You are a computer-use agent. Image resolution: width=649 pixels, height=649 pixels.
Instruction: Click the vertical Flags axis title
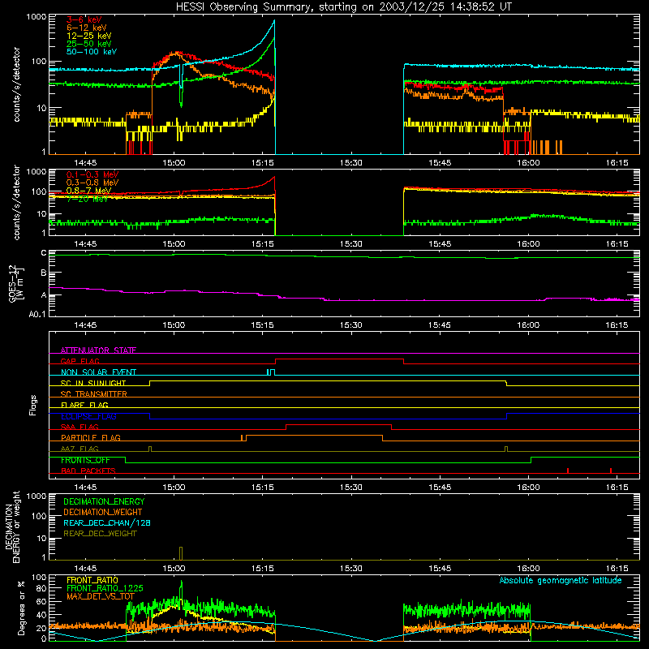(x=32, y=405)
